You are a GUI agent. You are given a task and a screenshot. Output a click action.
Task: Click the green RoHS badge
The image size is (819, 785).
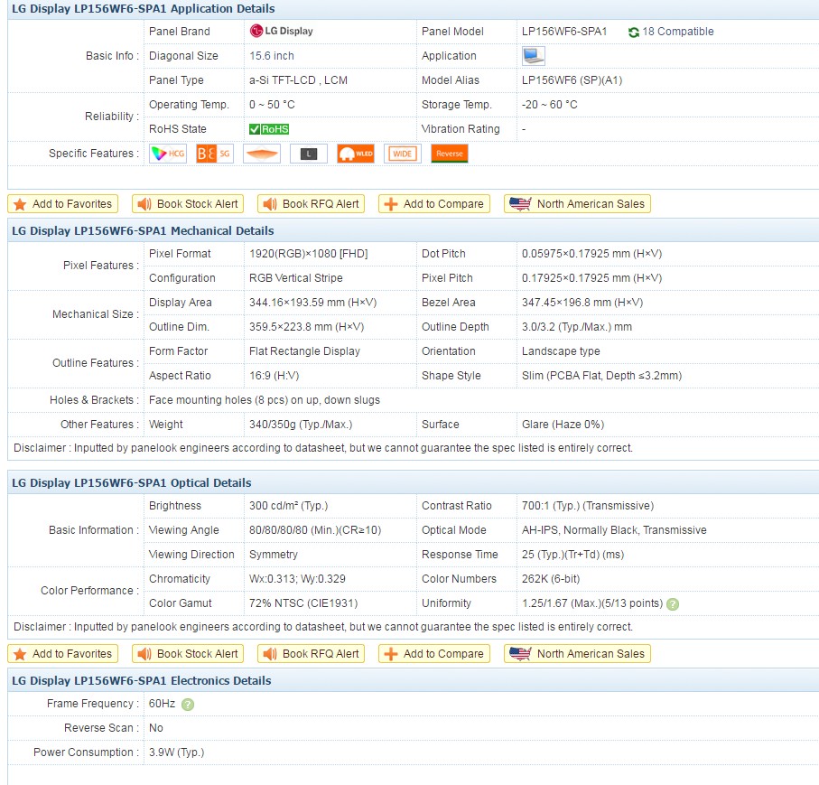pyautogui.click(x=269, y=129)
